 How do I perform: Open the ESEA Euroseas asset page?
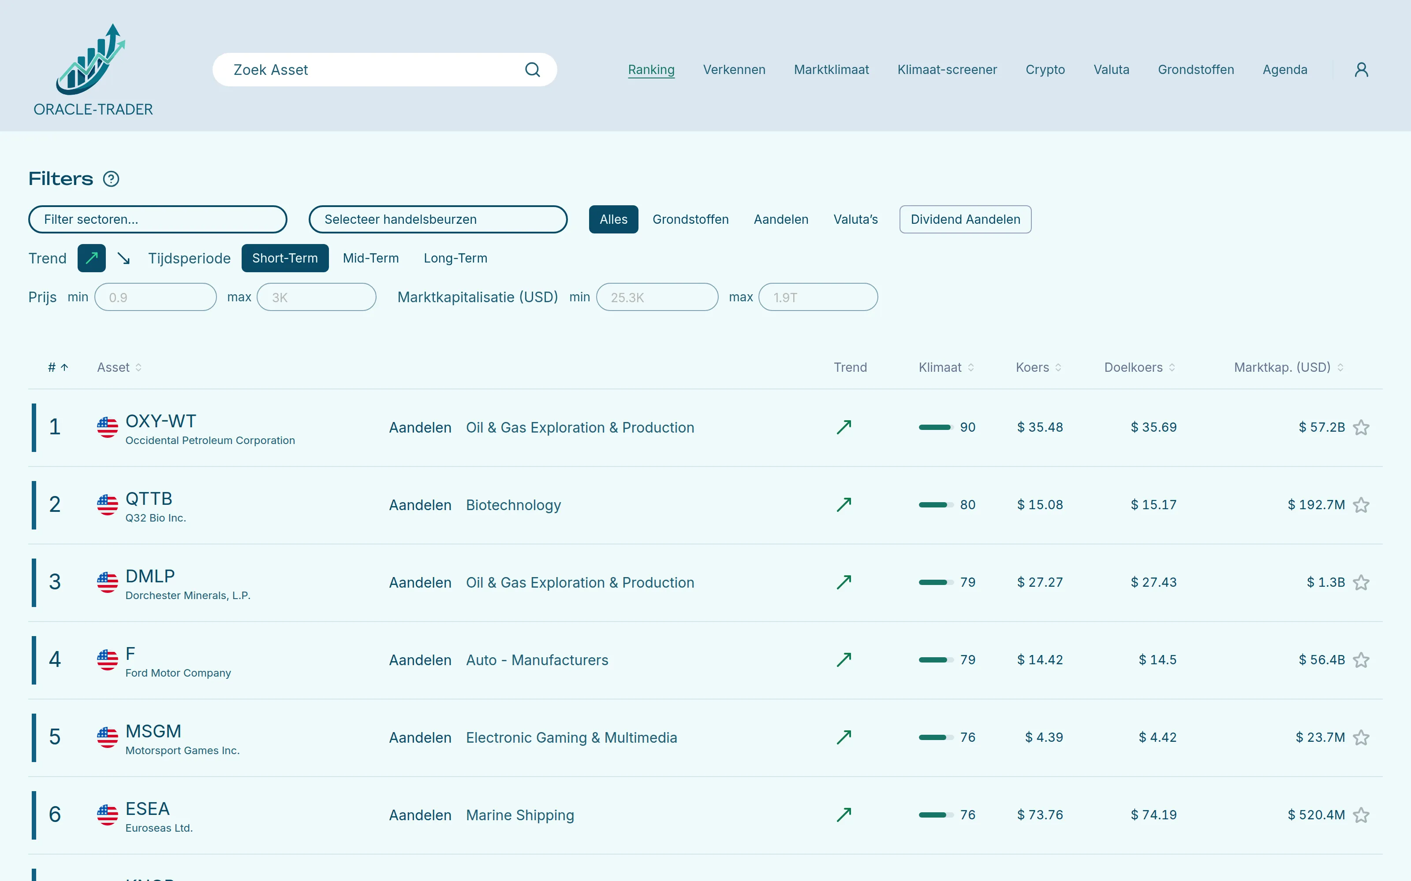point(148,809)
